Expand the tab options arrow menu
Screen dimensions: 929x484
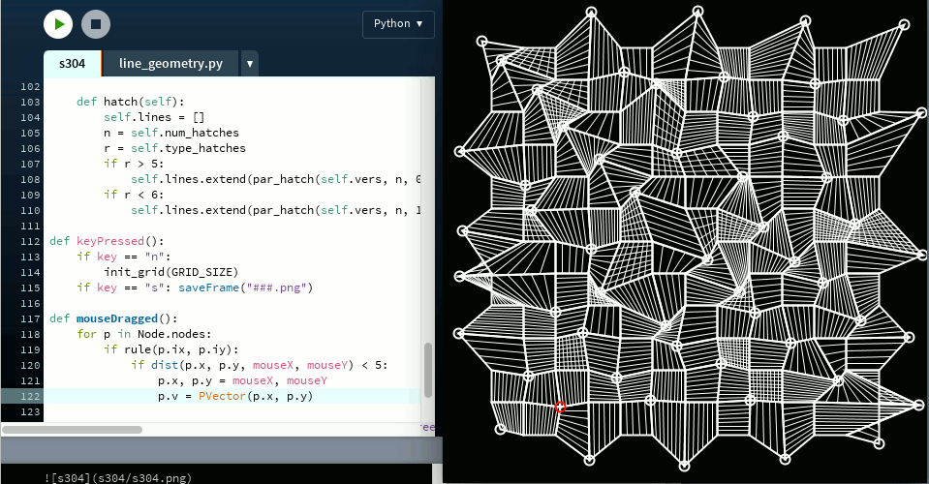point(250,64)
